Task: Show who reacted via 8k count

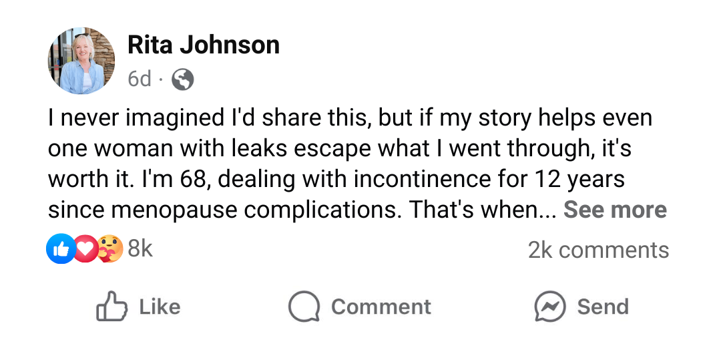Action: point(140,249)
